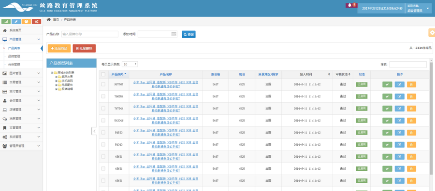Check the box for product 98T767
This screenshot has height=191, width=435.
(x=103, y=84)
